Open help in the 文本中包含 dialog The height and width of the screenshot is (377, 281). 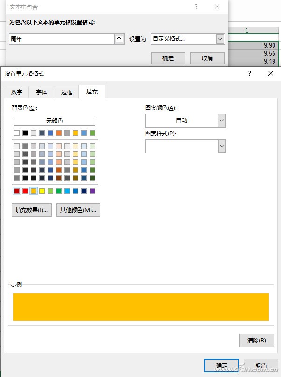pos(196,7)
